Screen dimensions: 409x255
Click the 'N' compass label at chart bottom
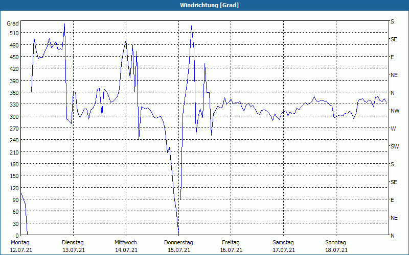pyautogui.click(x=392, y=236)
